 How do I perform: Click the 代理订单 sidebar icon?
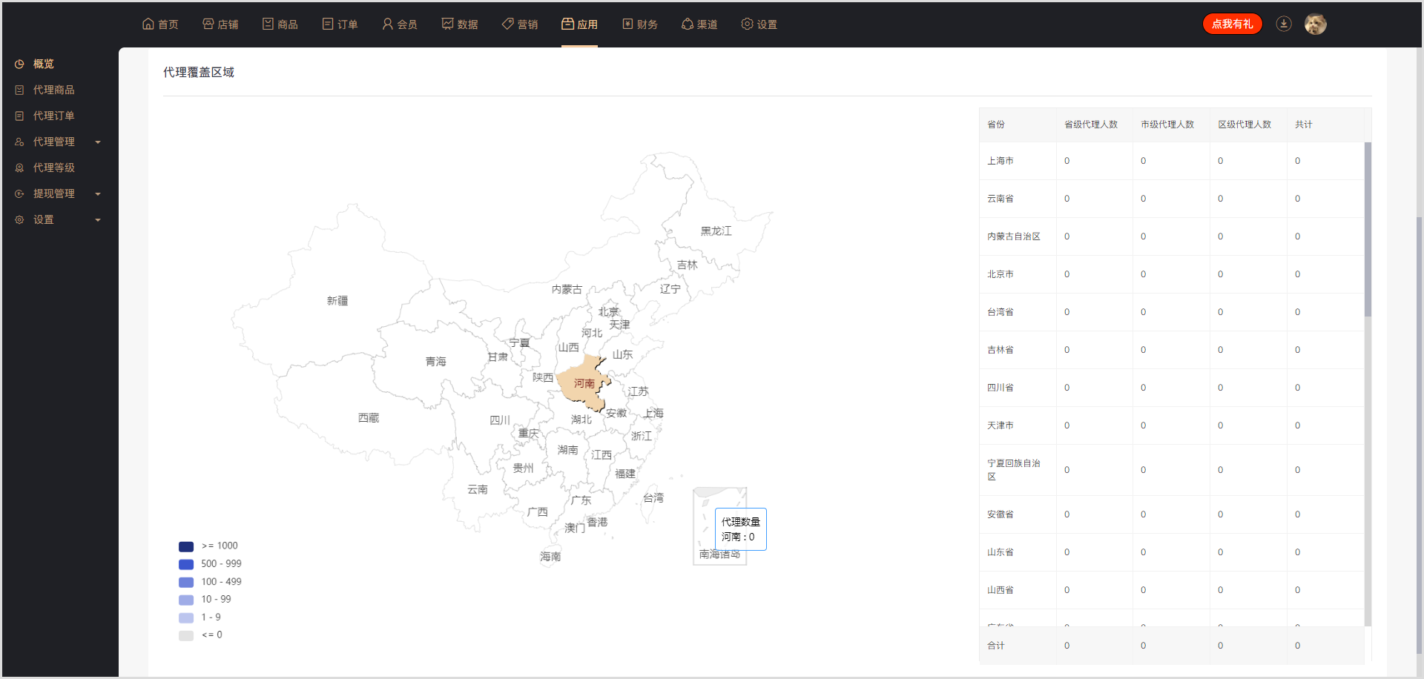[19, 116]
